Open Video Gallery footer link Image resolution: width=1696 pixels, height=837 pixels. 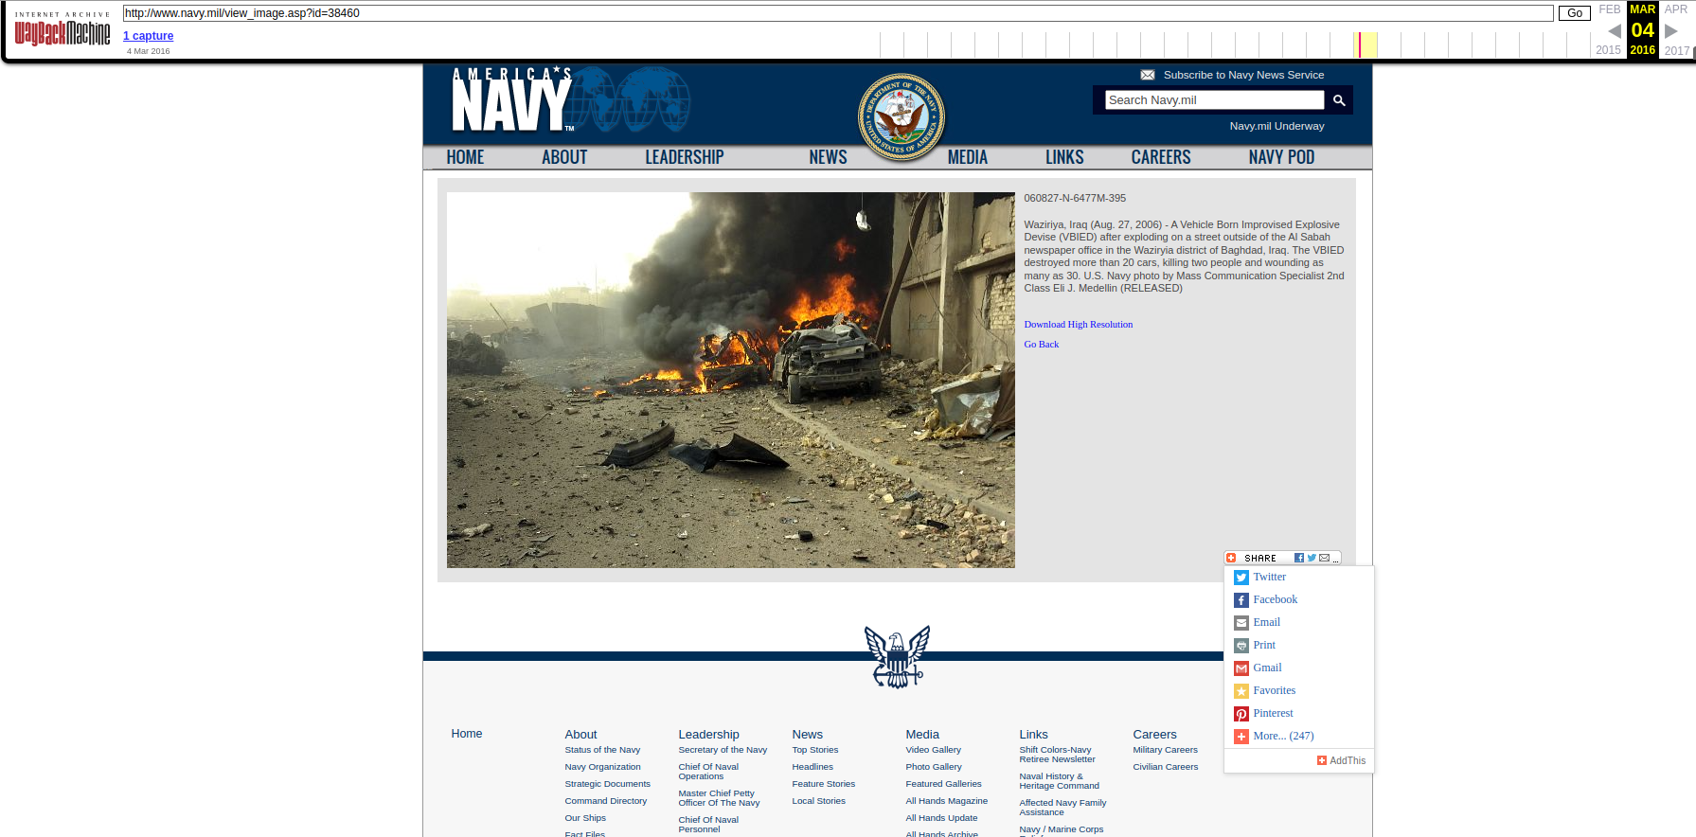pyautogui.click(x=933, y=750)
